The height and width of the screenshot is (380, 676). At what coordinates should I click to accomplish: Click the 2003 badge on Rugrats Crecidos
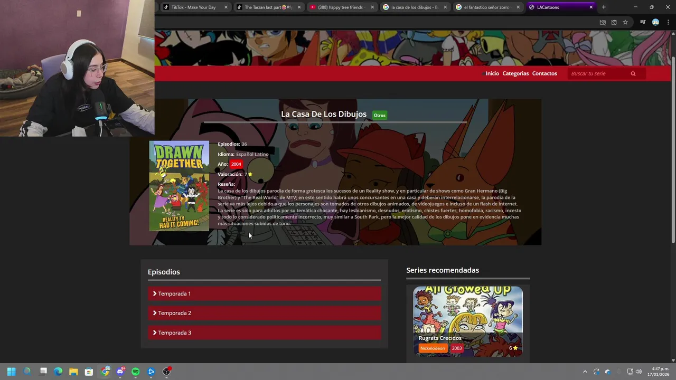[457, 348]
